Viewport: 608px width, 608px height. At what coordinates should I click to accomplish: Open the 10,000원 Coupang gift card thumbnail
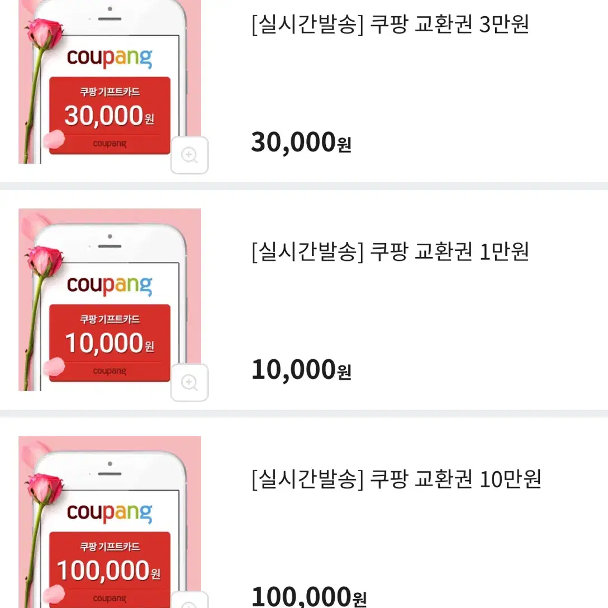[x=110, y=300]
